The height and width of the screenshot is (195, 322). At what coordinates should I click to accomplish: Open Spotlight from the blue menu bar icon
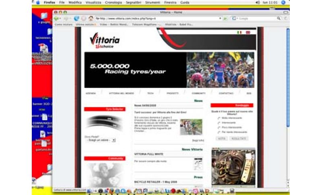pos(283,2)
